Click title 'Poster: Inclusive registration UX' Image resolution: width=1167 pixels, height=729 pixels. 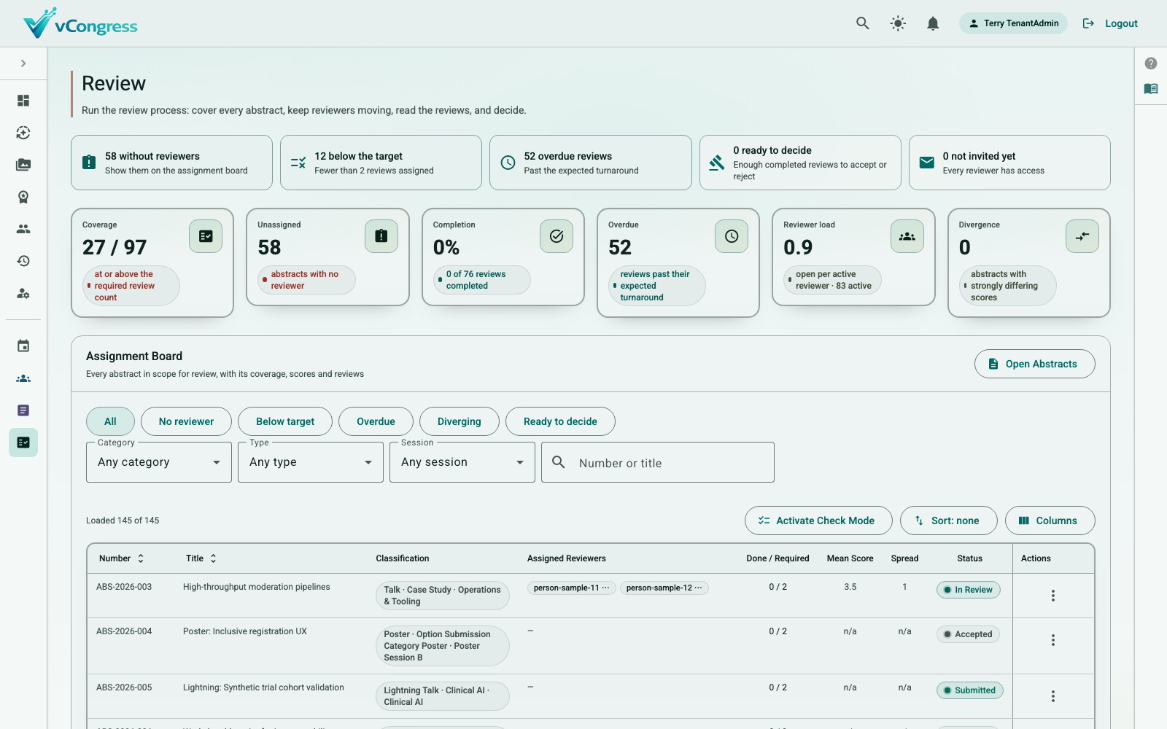(x=245, y=631)
